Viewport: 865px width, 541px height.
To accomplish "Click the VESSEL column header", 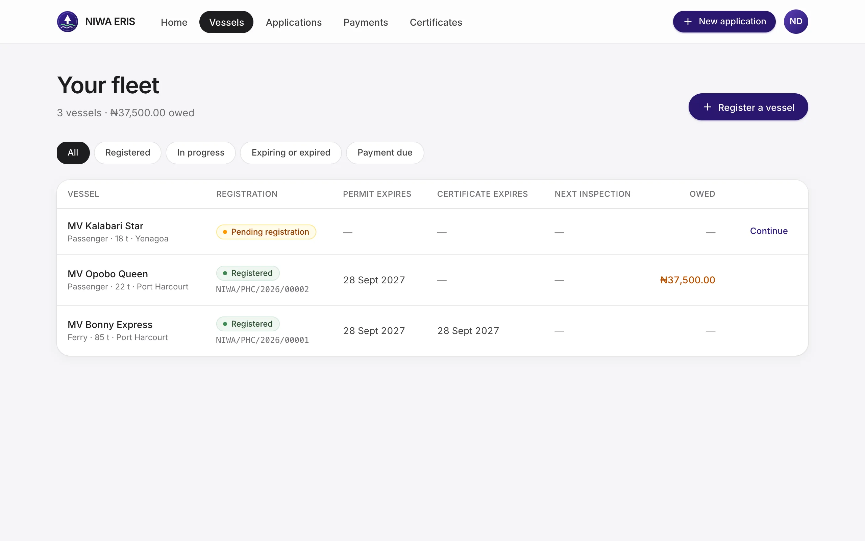I will coord(83,194).
